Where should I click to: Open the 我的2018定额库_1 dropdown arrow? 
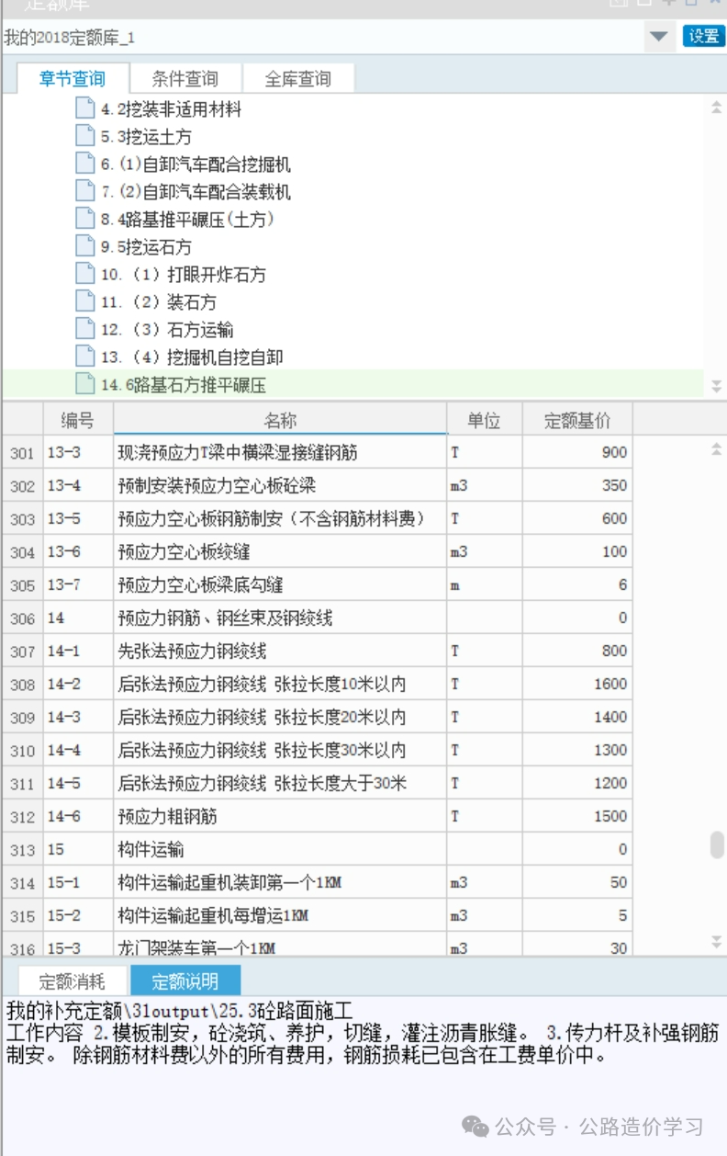click(x=658, y=37)
